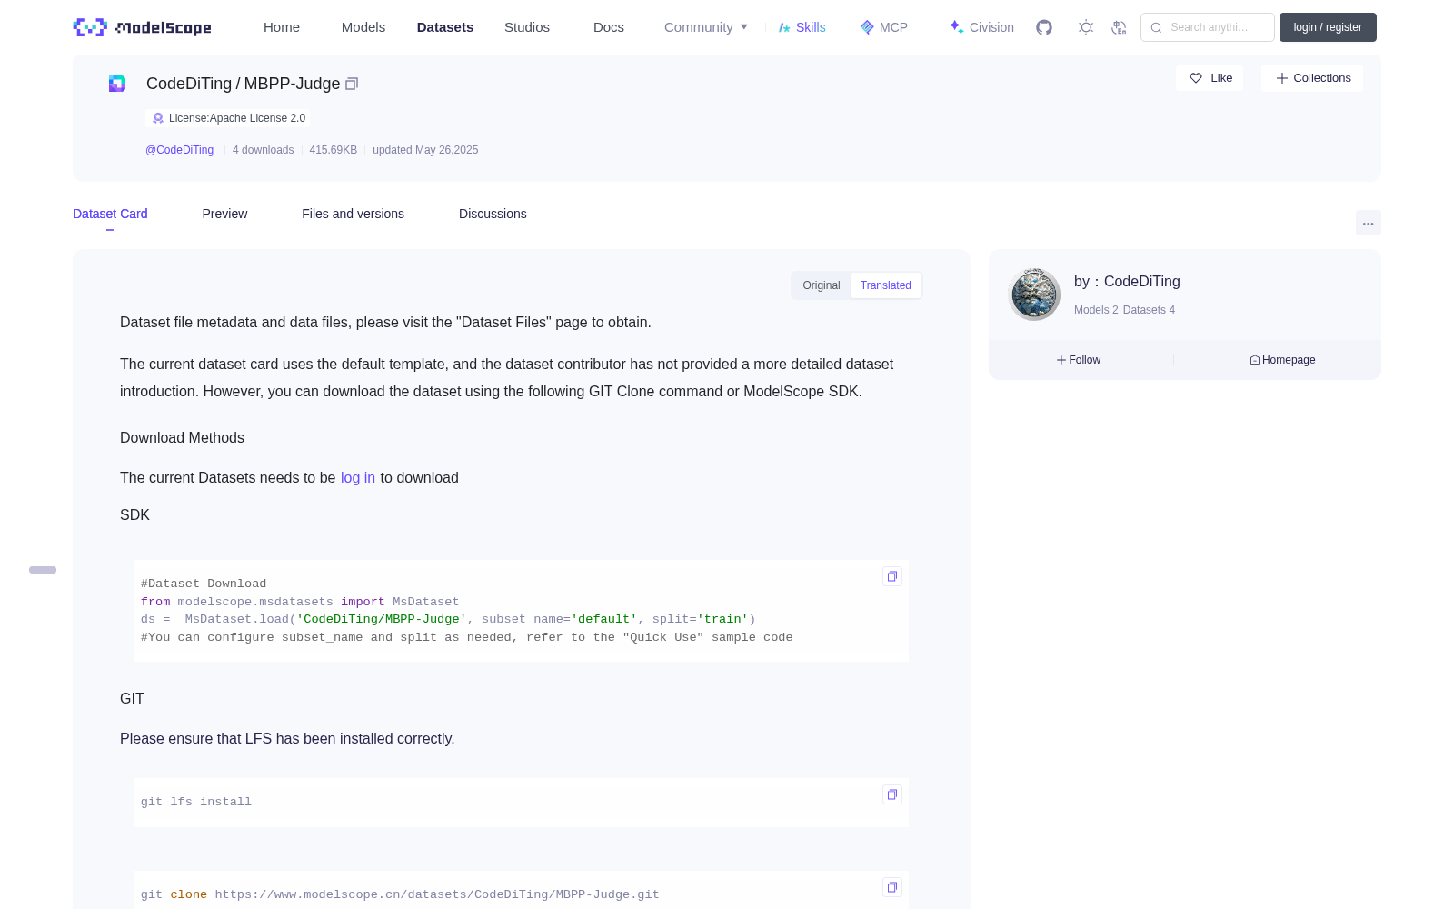Open the GitHub icon link
The height and width of the screenshot is (909, 1454).
(1044, 27)
